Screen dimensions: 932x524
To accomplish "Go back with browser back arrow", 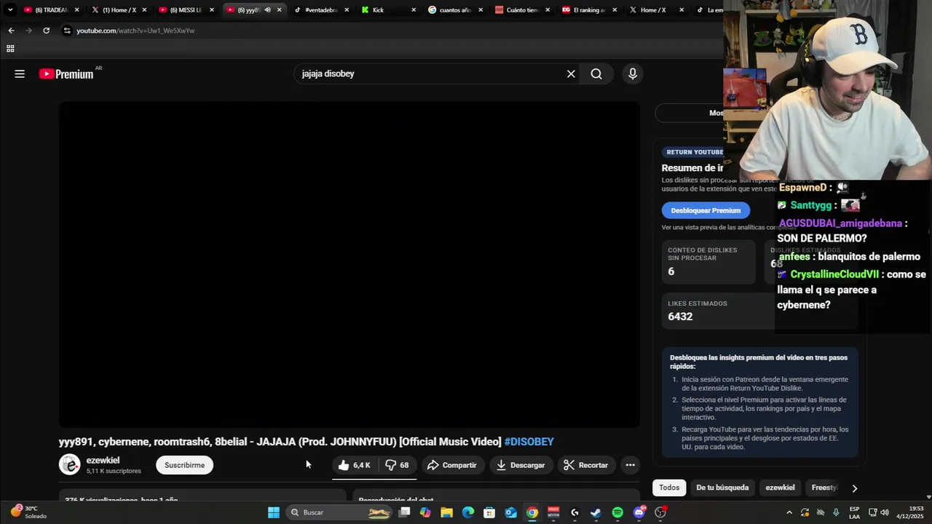I will pos(11,31).
